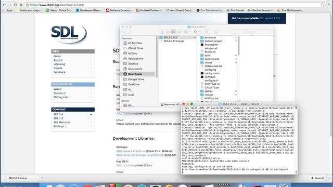
Task: Click Finder search field
Action: (x=251, y=32)
